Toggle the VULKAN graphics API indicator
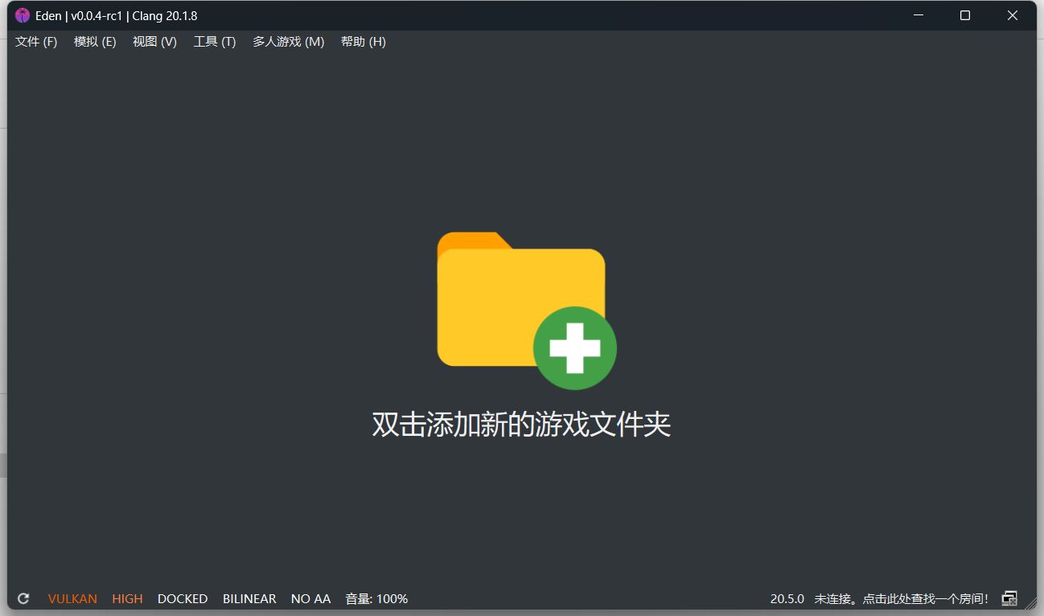Screen dimensions: 1044x616 tap(72, 599)
